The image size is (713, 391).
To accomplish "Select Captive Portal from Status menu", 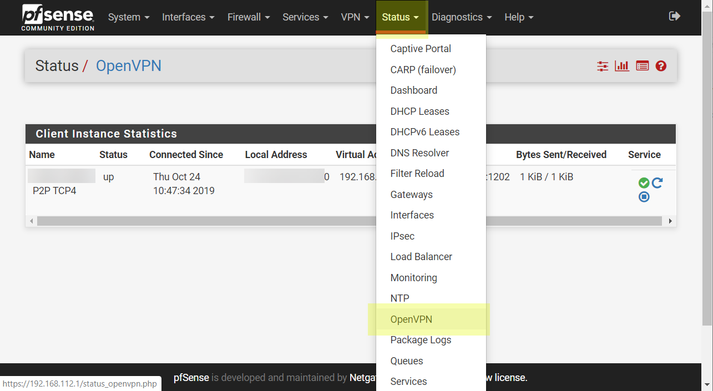I will [x=431, y=49].
